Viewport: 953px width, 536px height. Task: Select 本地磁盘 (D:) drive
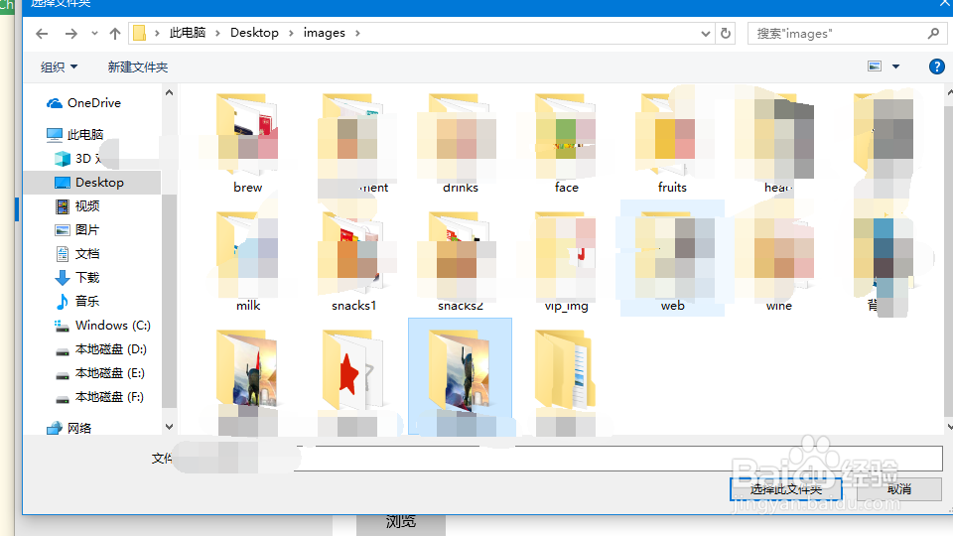point(101,349)
